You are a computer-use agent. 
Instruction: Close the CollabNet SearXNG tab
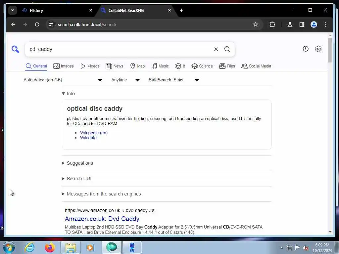[169, 10]
